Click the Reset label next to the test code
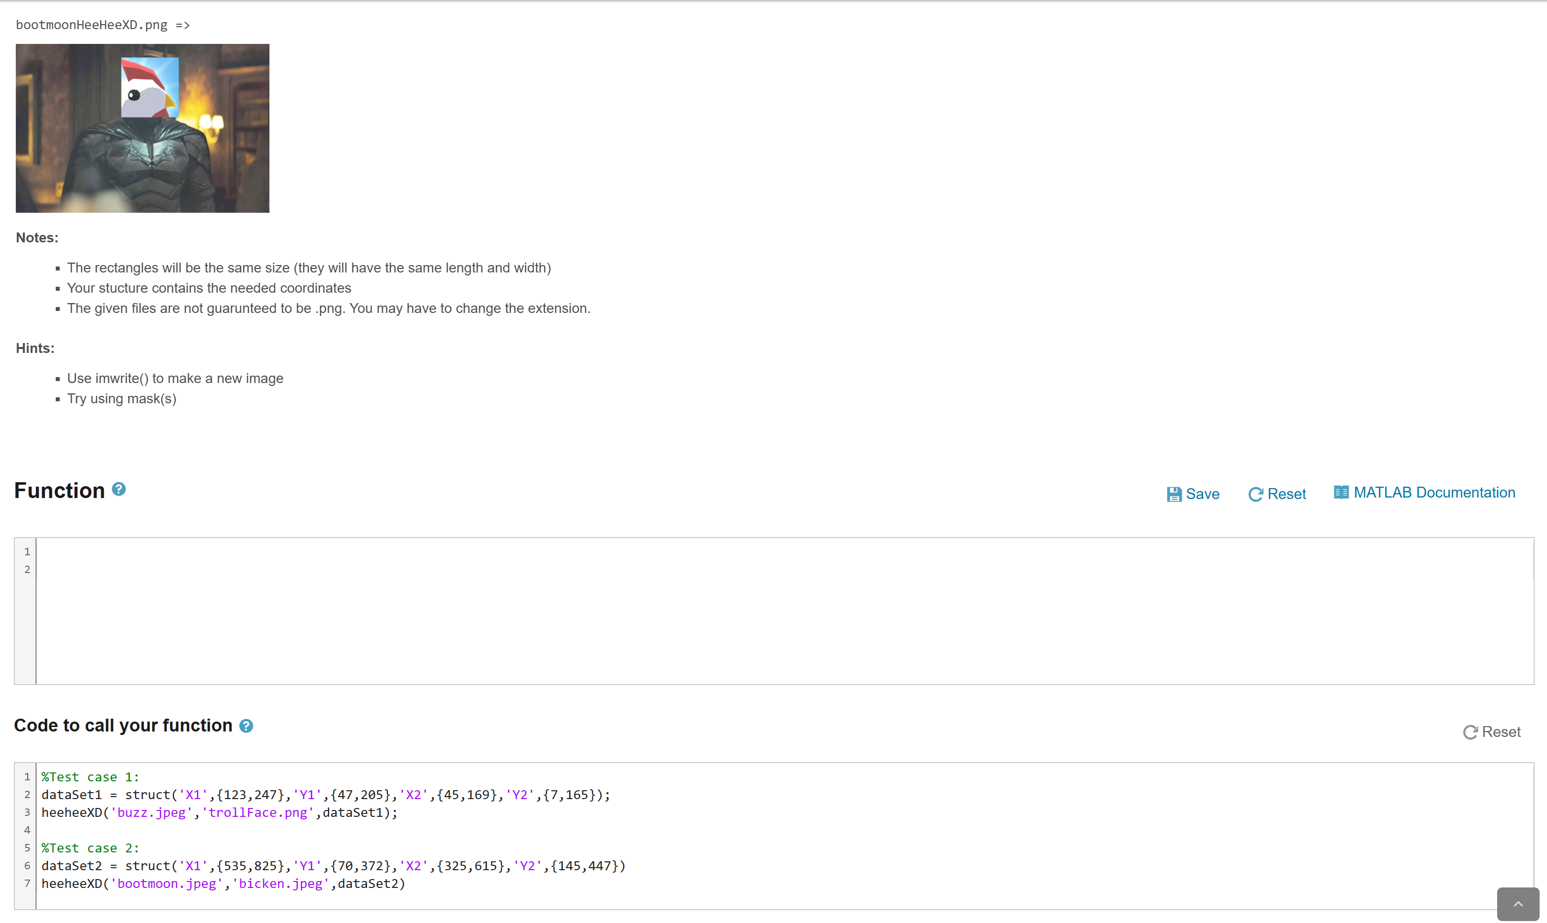1547x923 pixels. [1502, 731]
